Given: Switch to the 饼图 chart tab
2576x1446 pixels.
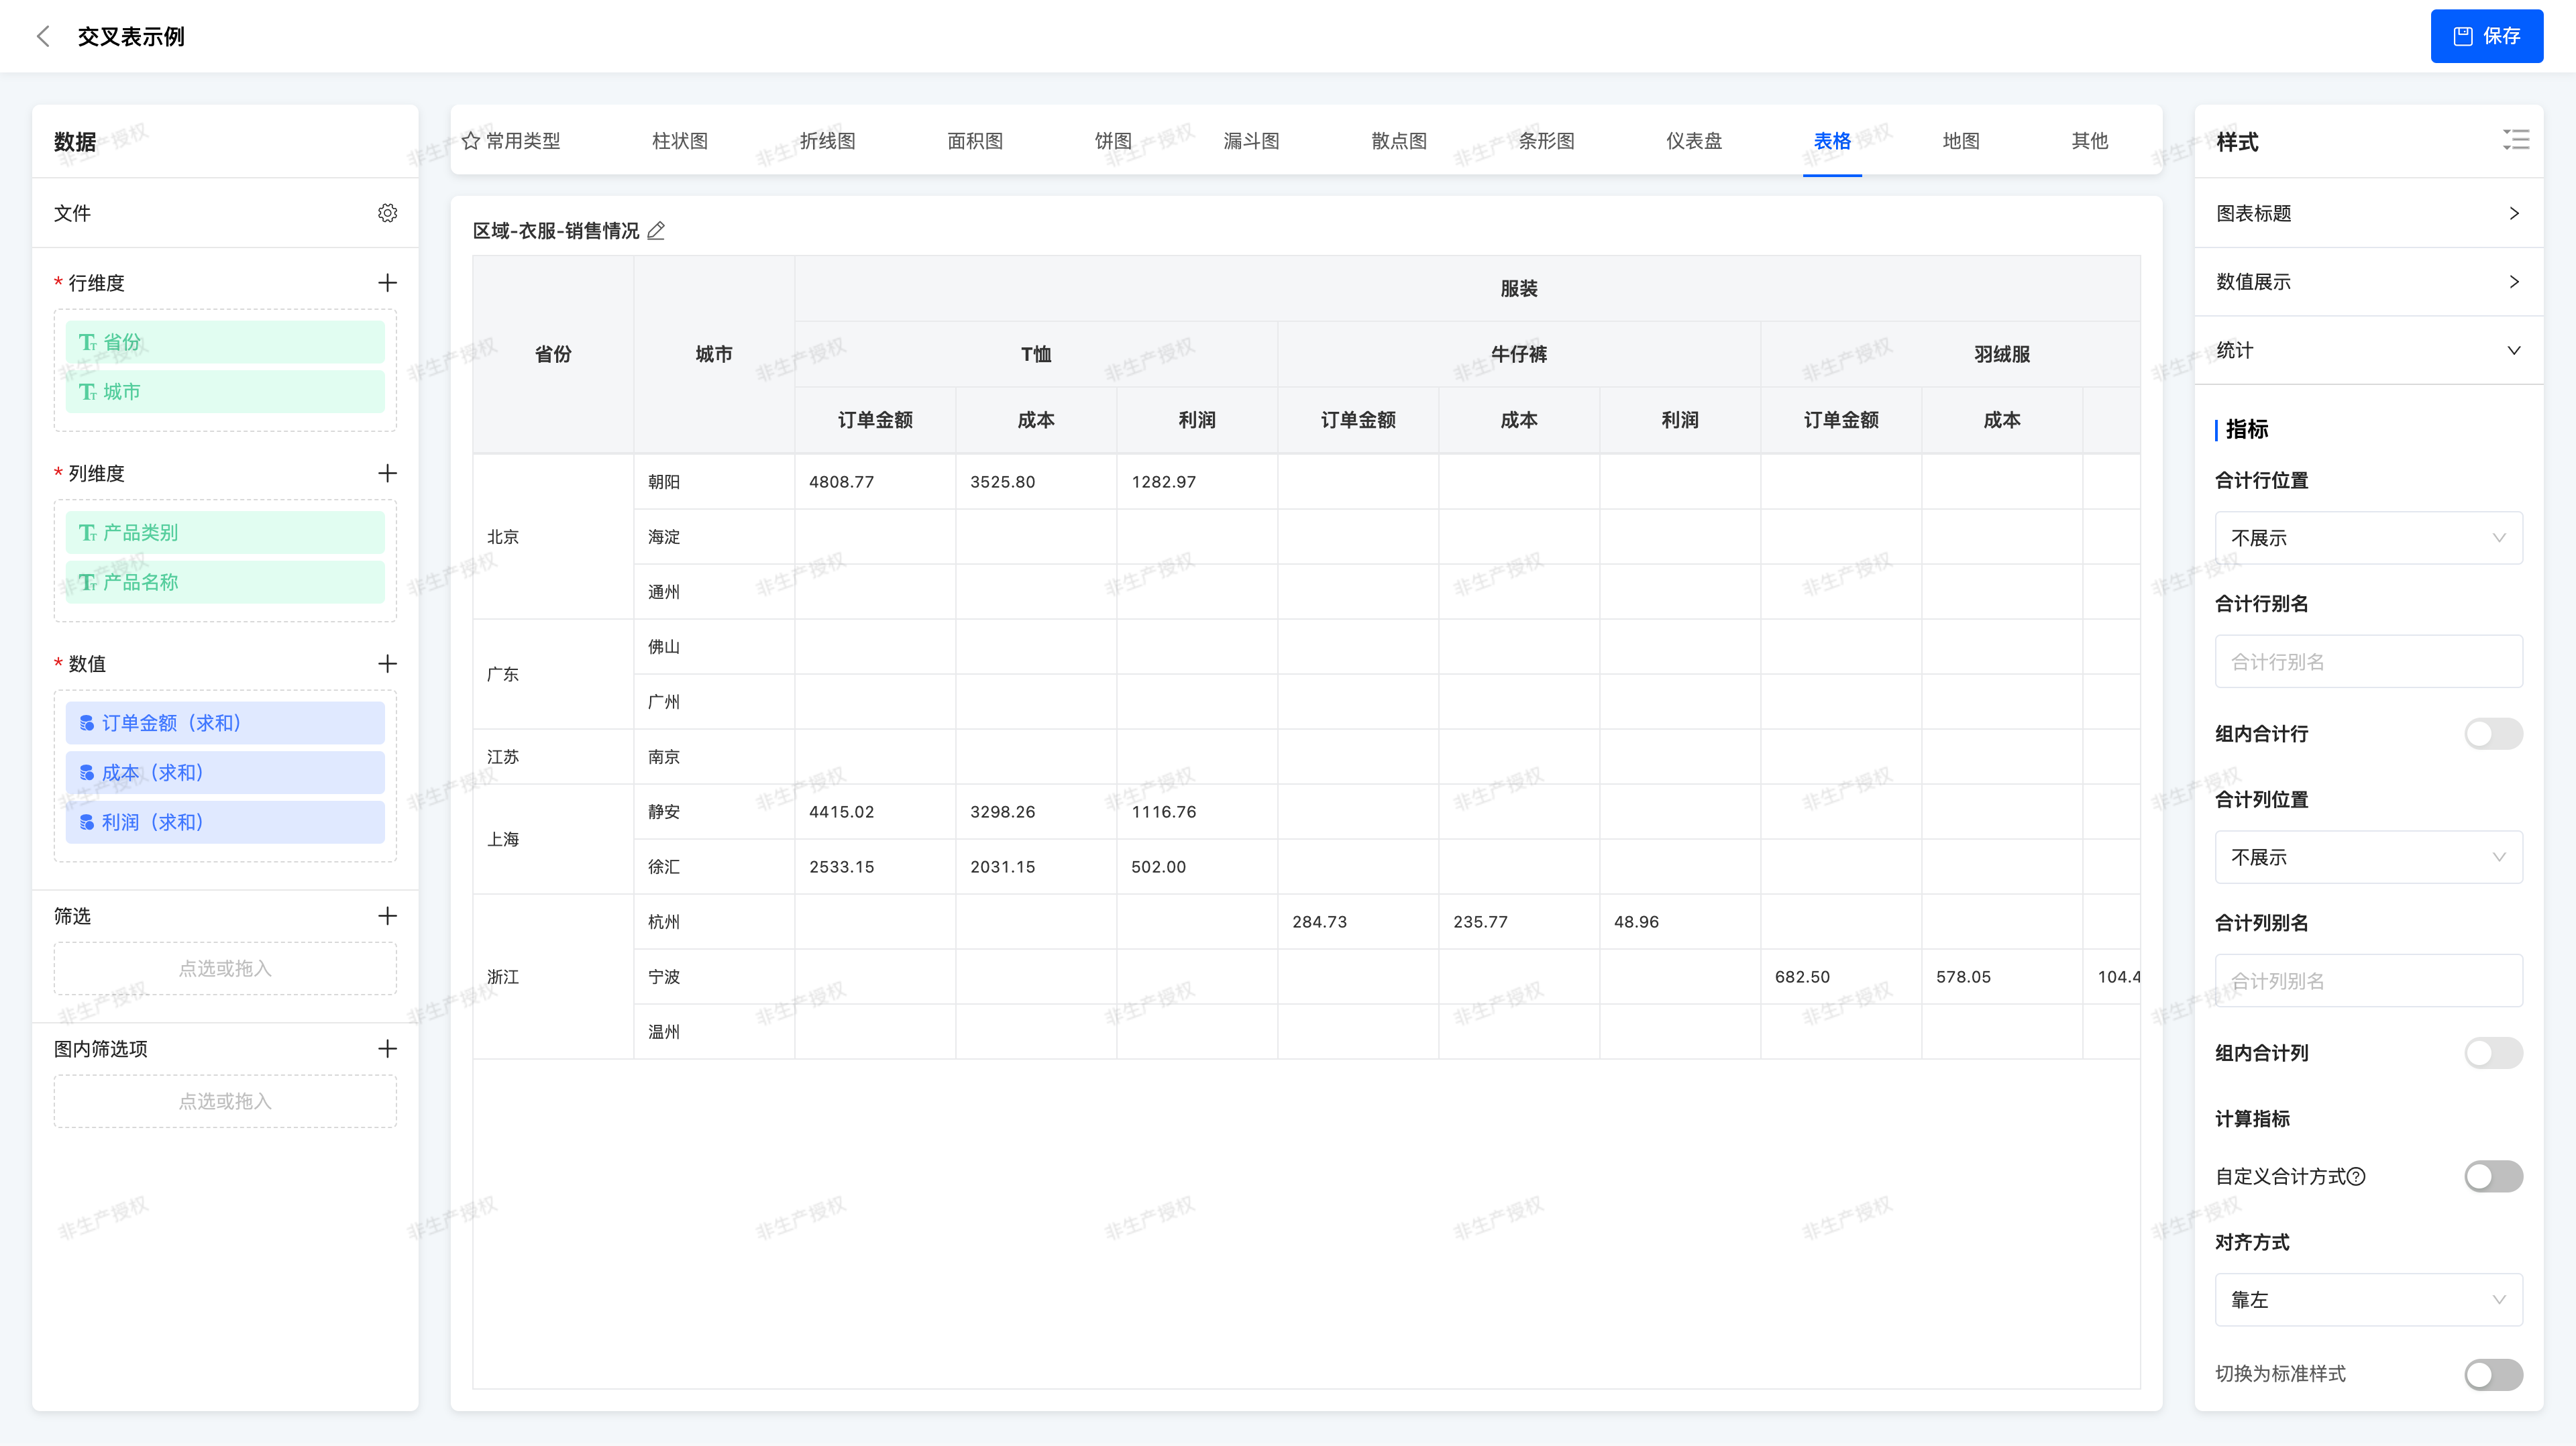Looking at the screenshot, I should coord(1112,141).
